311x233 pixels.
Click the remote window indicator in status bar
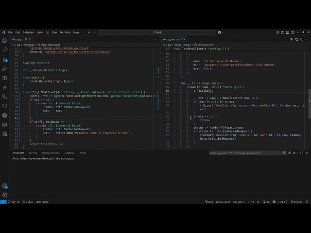(3, 202)
